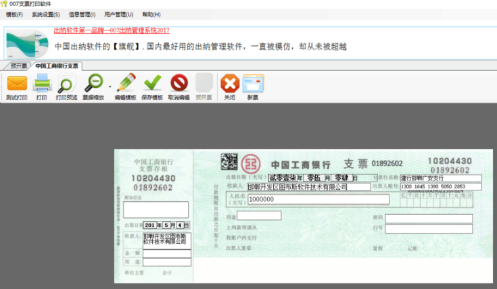Open the 信息管理(I) menu
The width and height of the screenshot is (497, 289).
[82, 15]
